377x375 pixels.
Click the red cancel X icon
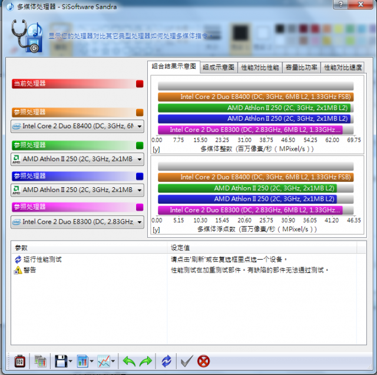click(x=203, y=361)
